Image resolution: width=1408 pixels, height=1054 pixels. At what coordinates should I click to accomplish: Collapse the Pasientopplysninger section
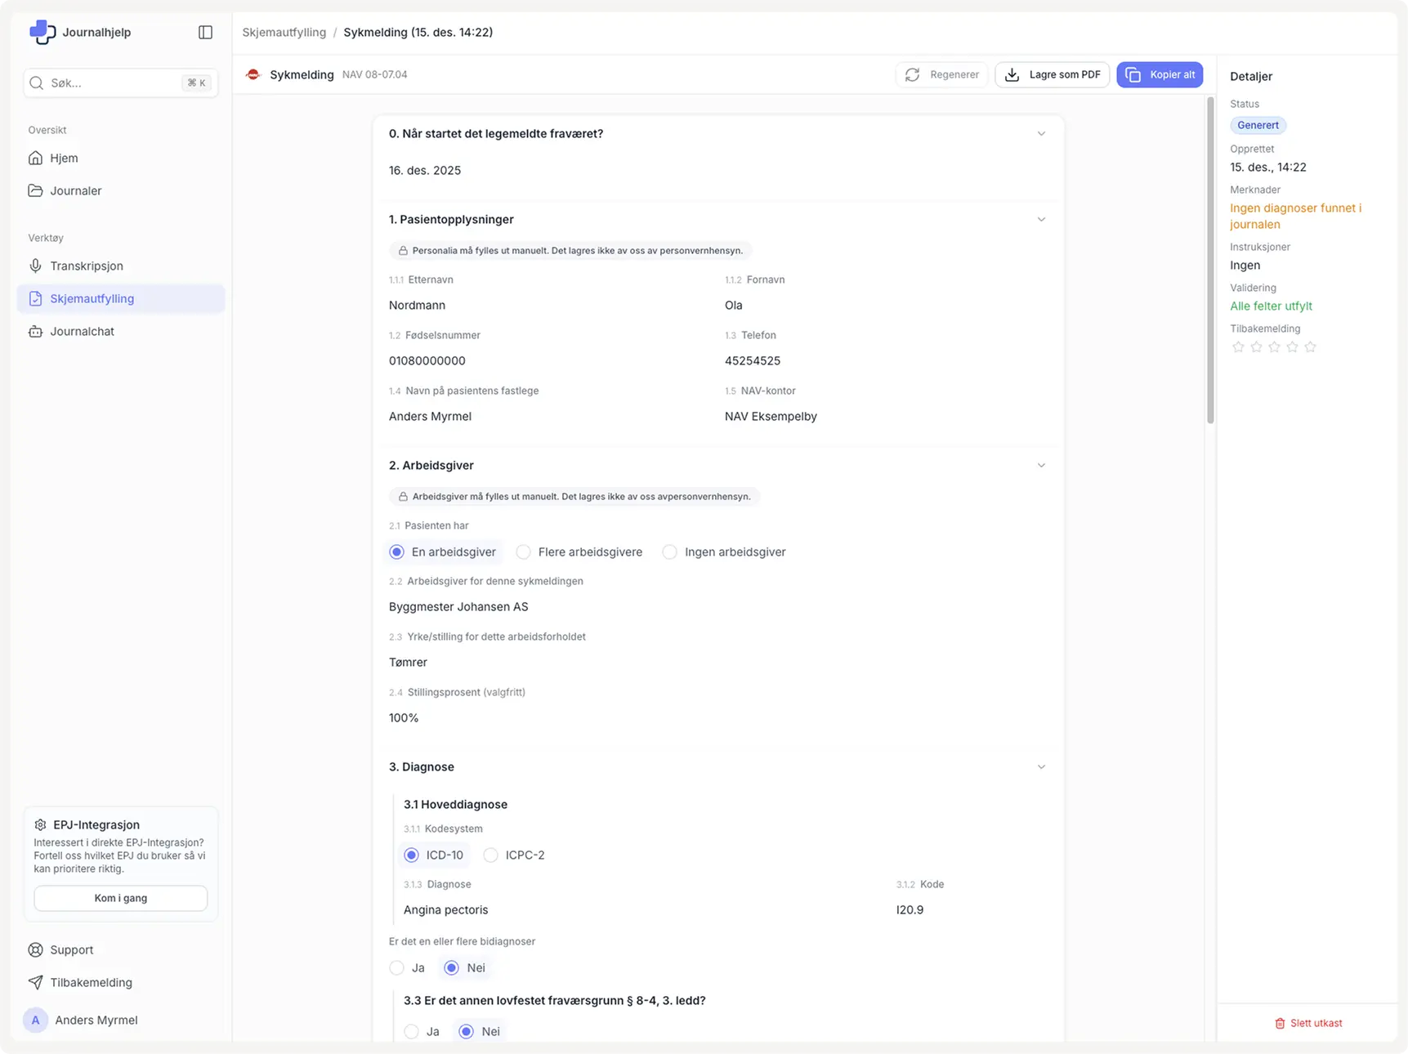click(1041, 219)
